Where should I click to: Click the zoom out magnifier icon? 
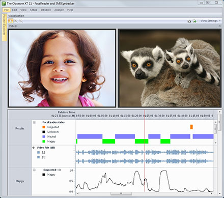[x=21, y=21]
